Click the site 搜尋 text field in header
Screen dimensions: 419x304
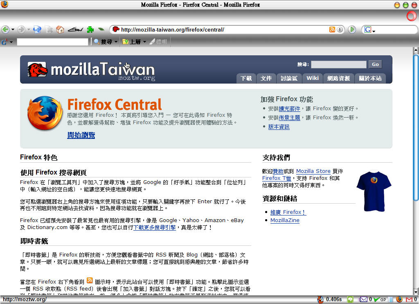coord(338,64)
